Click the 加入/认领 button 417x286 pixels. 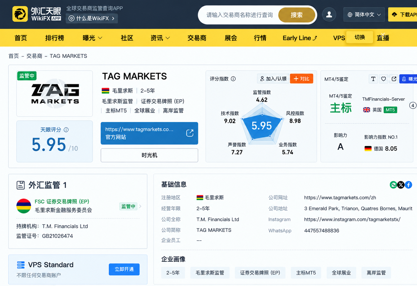click(x=273, y=79)
